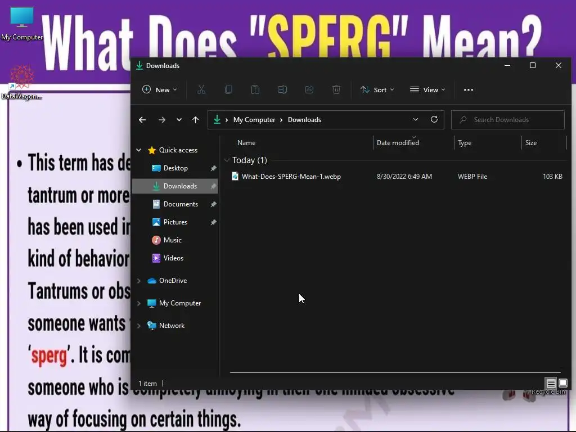This screenshot has width=576, height=432.
Task: Collapse the Quick access tree
Action: click(x=139, y=150)
